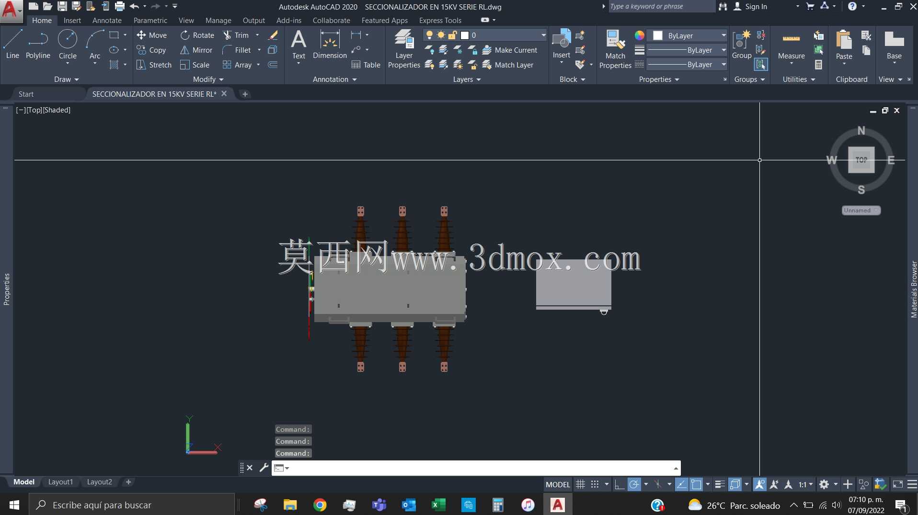Click the viewport label [Top]
The width and height of the screenshot is (918, 515).
pyautogui.click(x=34, y=110)
